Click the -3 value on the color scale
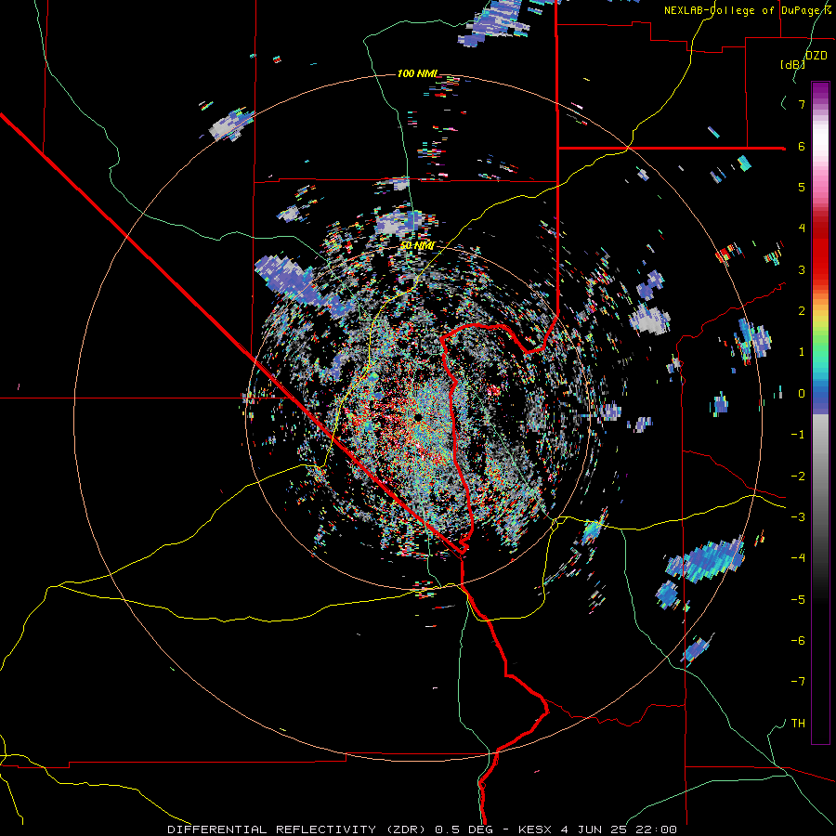The height and width of the screenshot is (836, 836). point(798,517)
